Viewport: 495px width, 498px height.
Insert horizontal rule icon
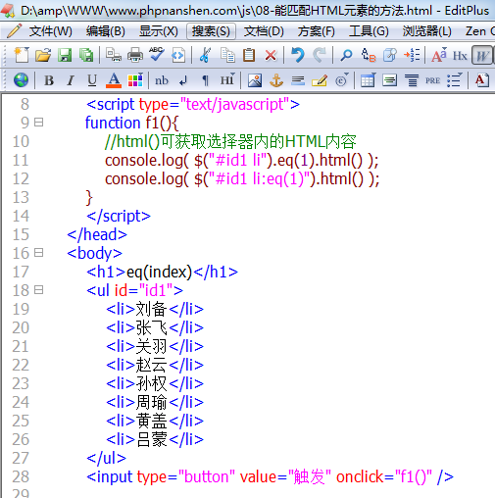click(x=298, y=80)
